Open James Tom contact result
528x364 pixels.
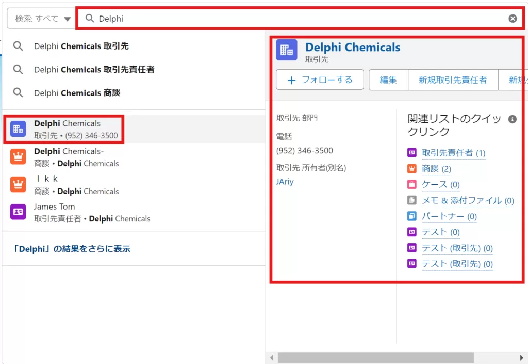(134, 212)
